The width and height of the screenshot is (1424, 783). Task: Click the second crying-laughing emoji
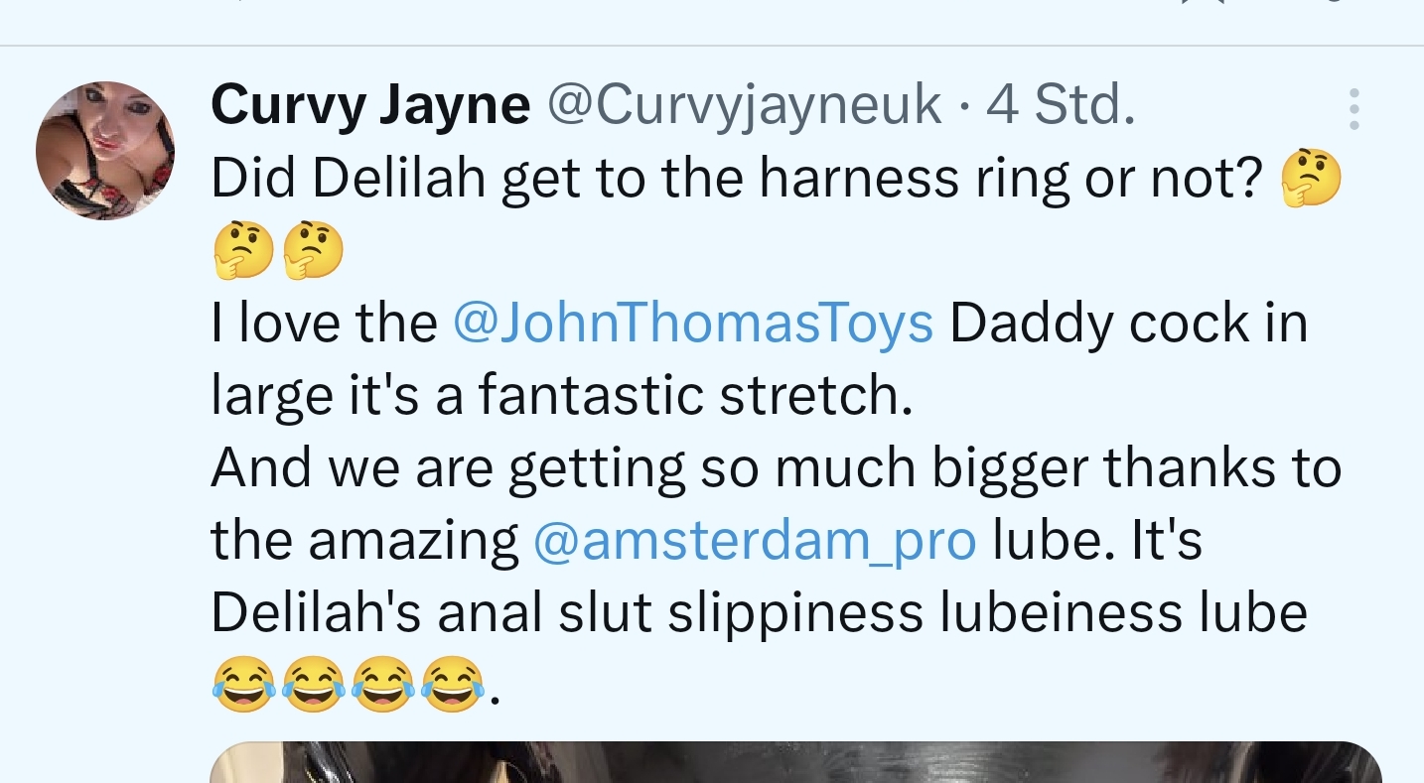coord(313,685)
